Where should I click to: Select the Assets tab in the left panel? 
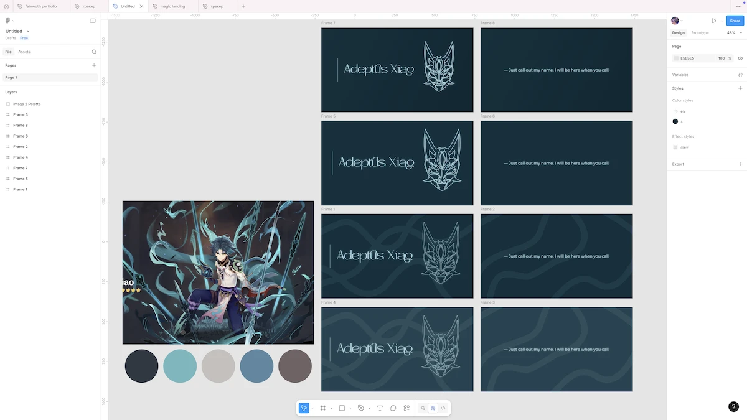(24, 52)
